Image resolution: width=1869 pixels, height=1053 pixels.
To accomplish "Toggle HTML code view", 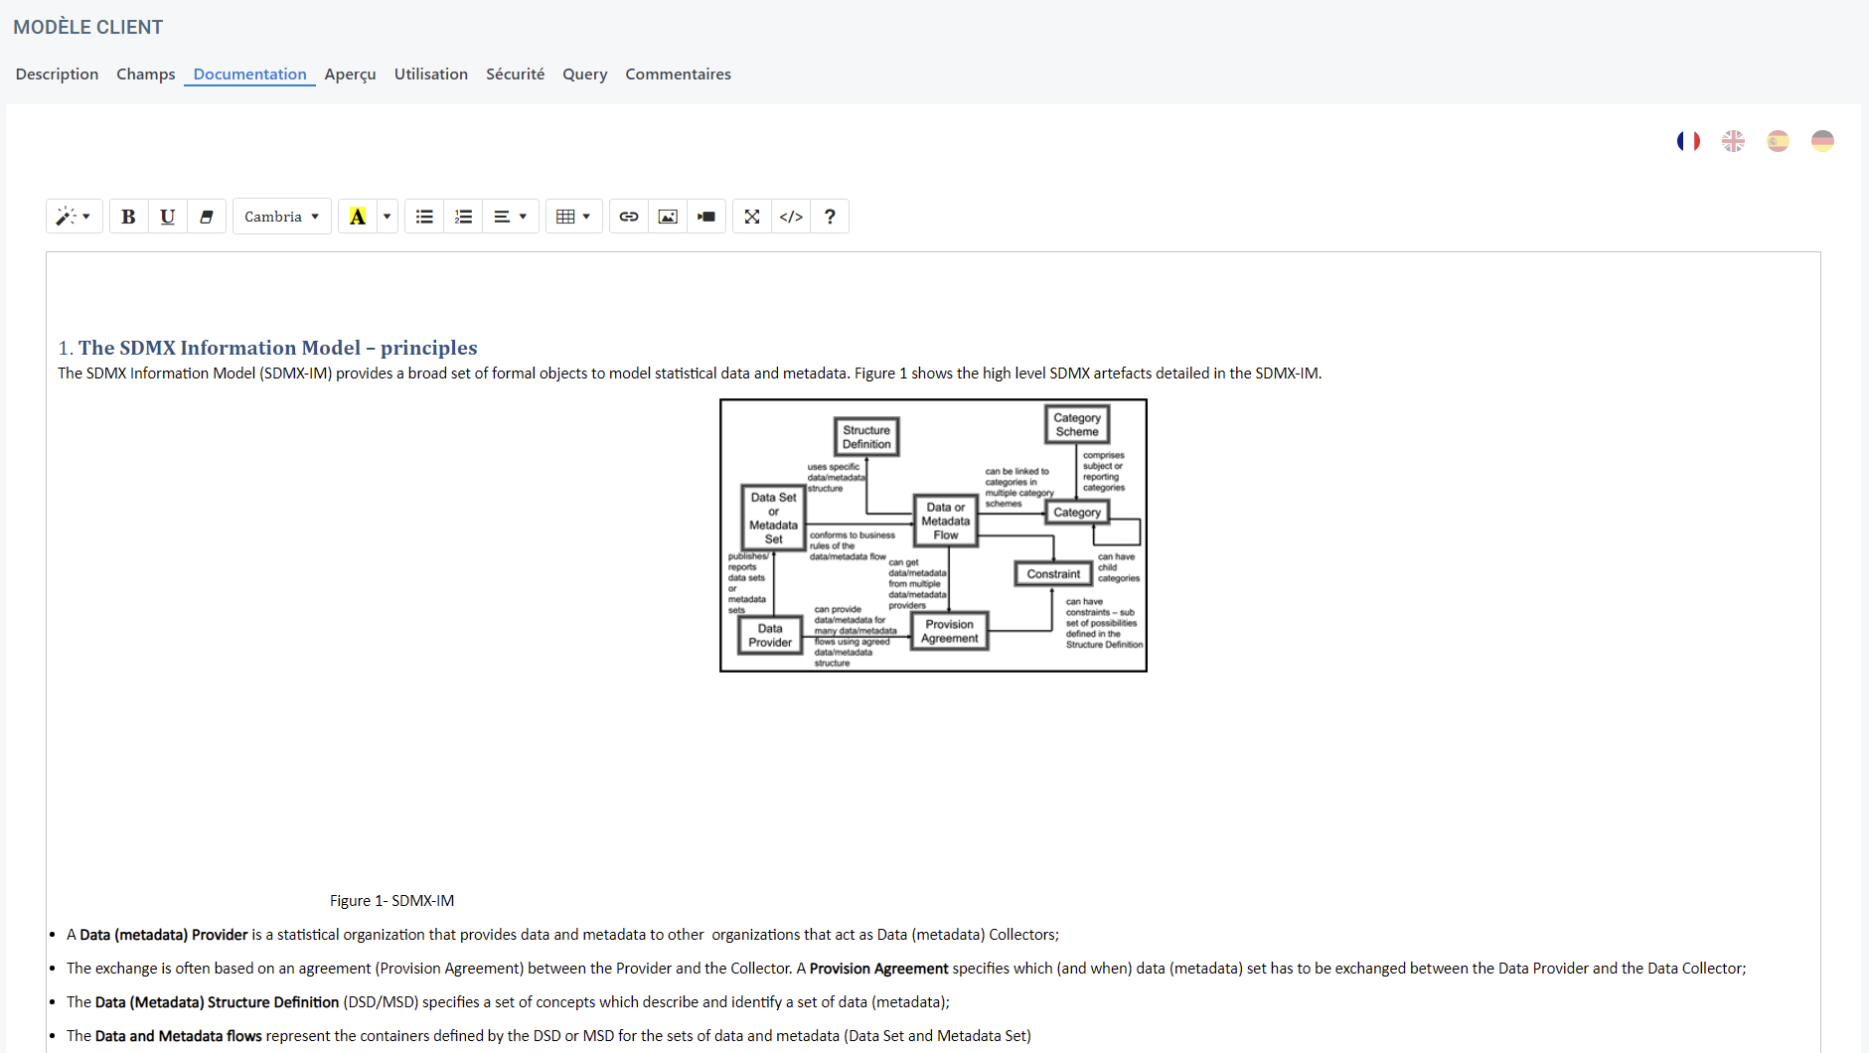I will [791, 217].
